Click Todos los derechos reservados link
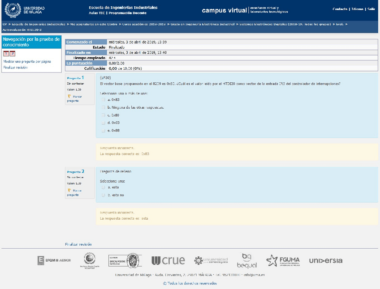This screenshot has height=289, width=380. tap(190, 283)
